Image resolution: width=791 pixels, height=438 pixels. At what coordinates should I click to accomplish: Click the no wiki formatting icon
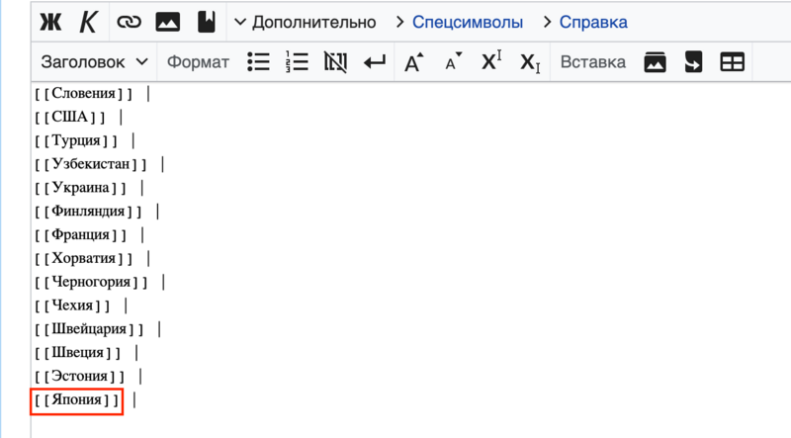(335, 62)
